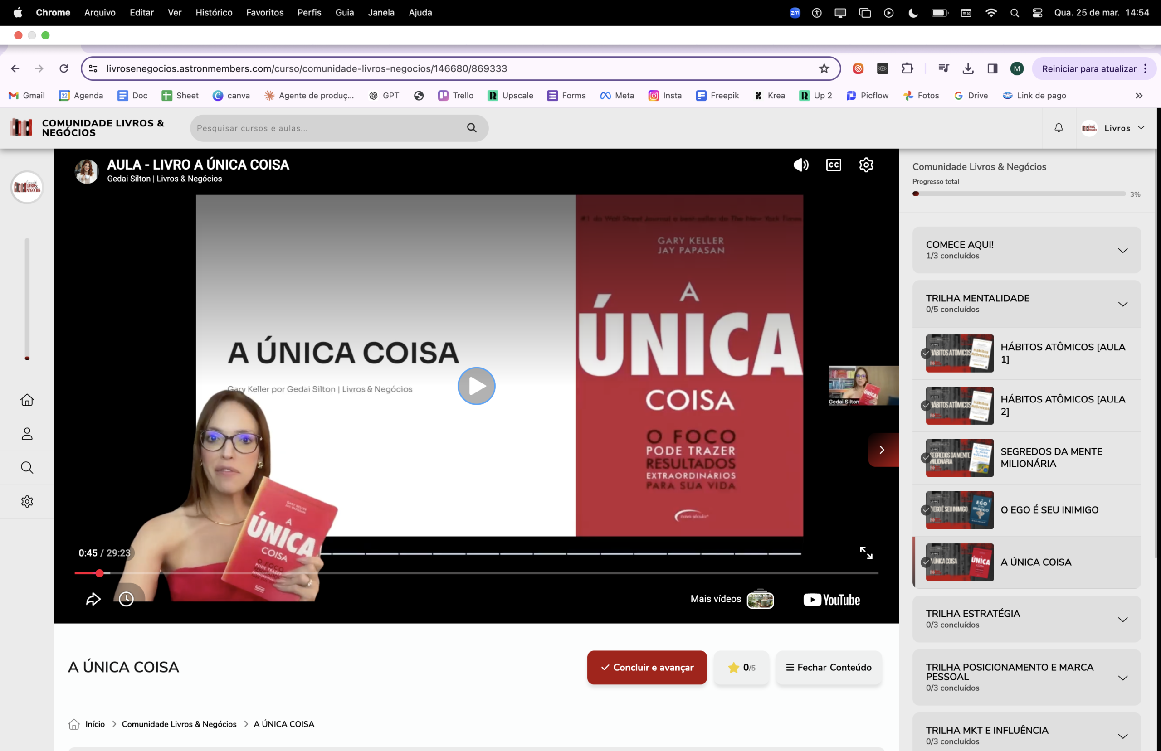Toggle the Chrome side panel icon
1161x751 pixels.
click(x=992, y=68)
